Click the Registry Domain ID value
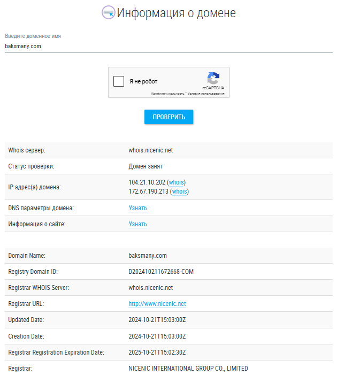 pos(160,272)
